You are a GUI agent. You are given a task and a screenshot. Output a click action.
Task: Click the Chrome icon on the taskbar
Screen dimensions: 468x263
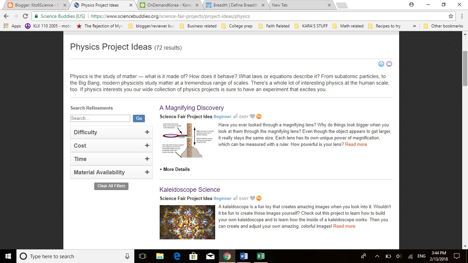point(227,256)
